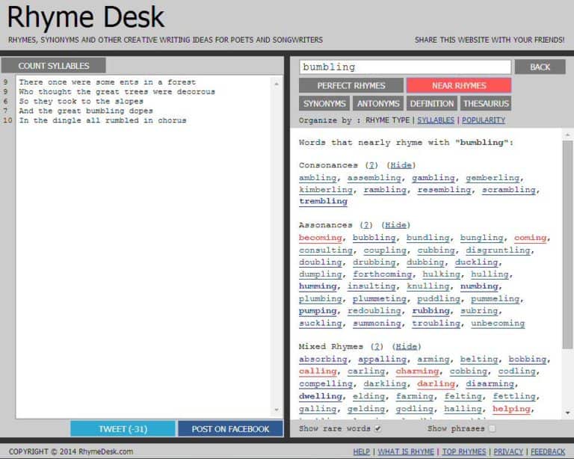Organize rhymes by Popularity

[483, 120]
